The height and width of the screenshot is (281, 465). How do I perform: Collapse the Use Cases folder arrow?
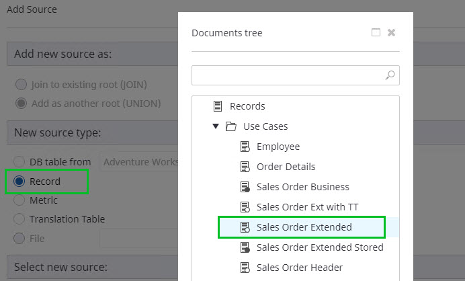pyautogui.click(x=215, y=126)
